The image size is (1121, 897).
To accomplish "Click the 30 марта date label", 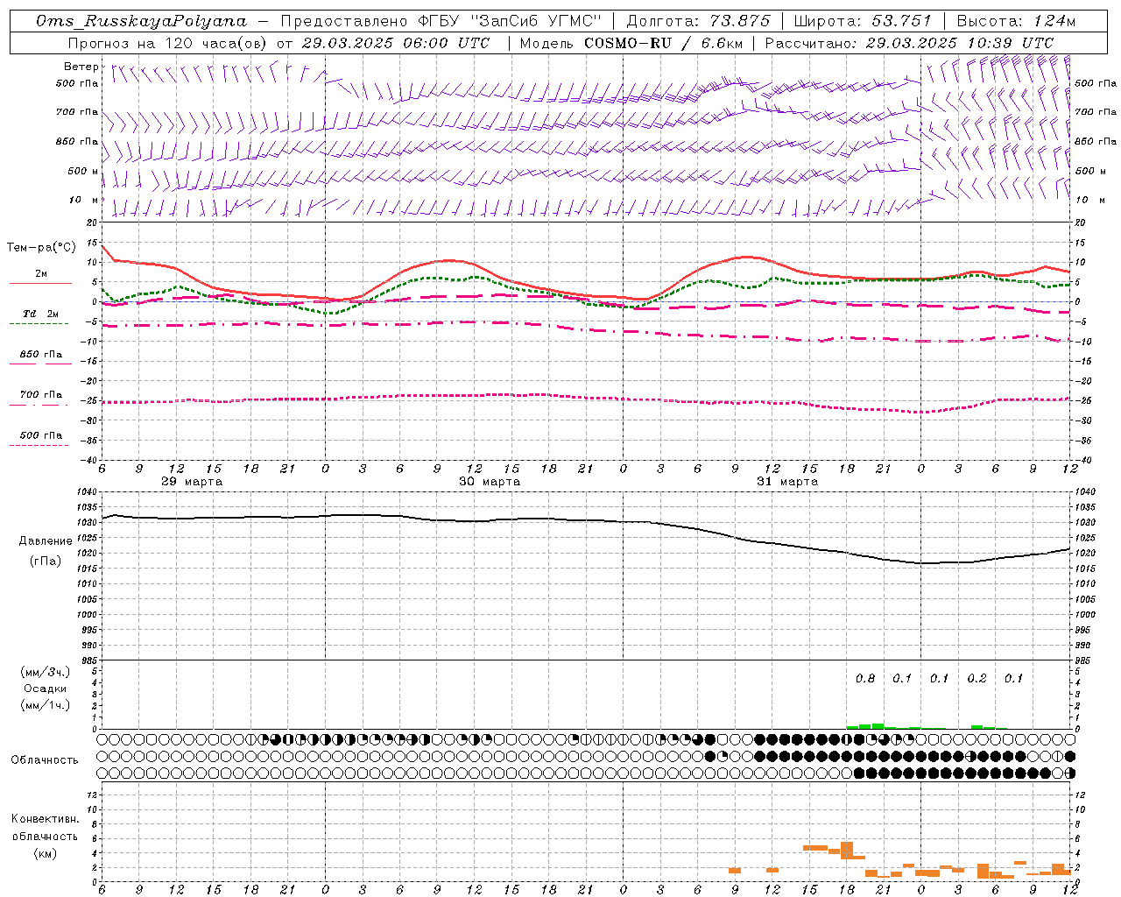I will coord(490,482).
